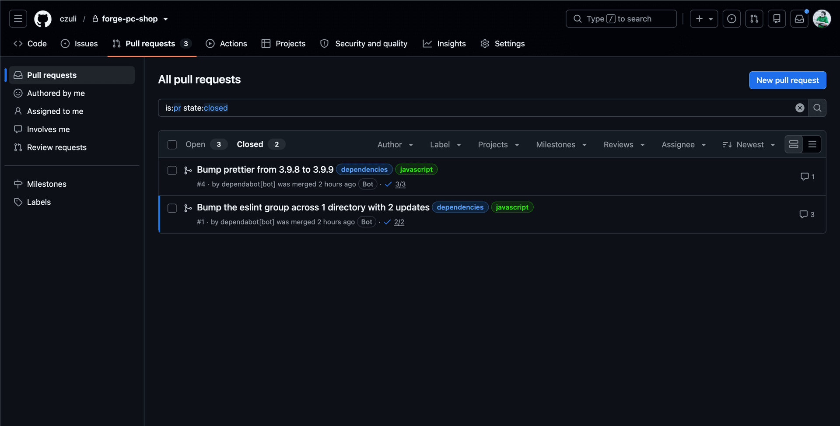
Task: Click the New pull request button
Action: coord(787,80)
